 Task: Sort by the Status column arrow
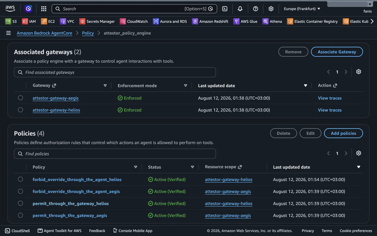[193, 167]
